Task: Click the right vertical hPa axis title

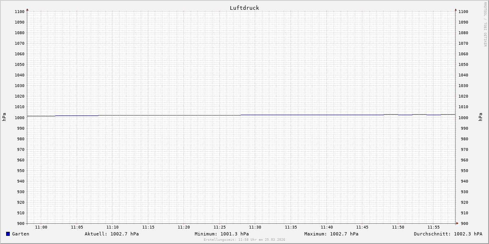Action: [x=480, y=117]
